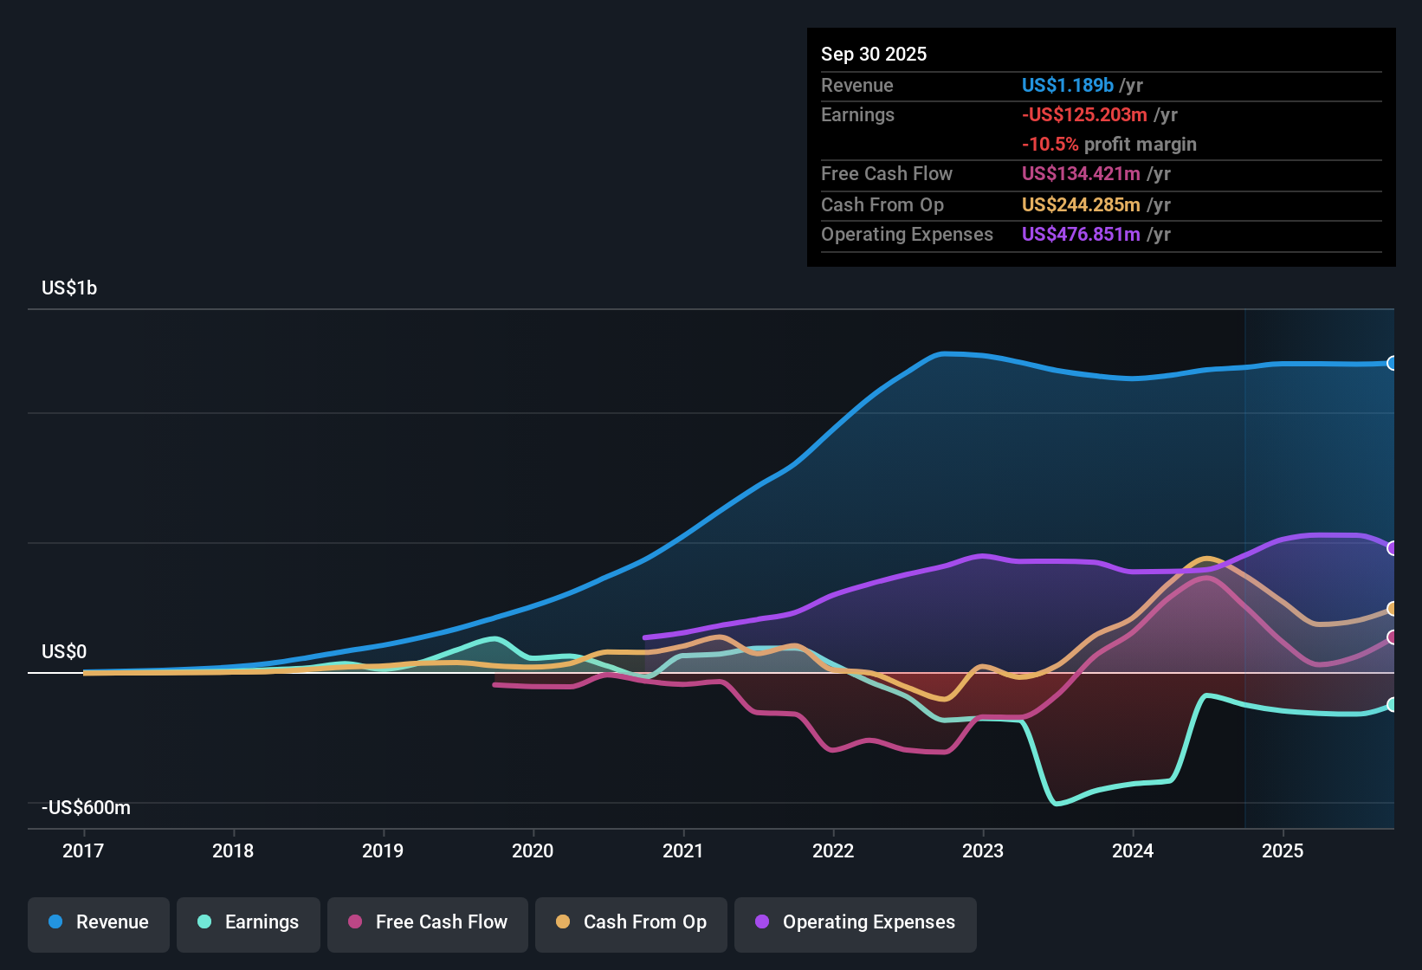Click the Cash From Op legend item
The image size is (1422, 970).
tap(630, 922)
